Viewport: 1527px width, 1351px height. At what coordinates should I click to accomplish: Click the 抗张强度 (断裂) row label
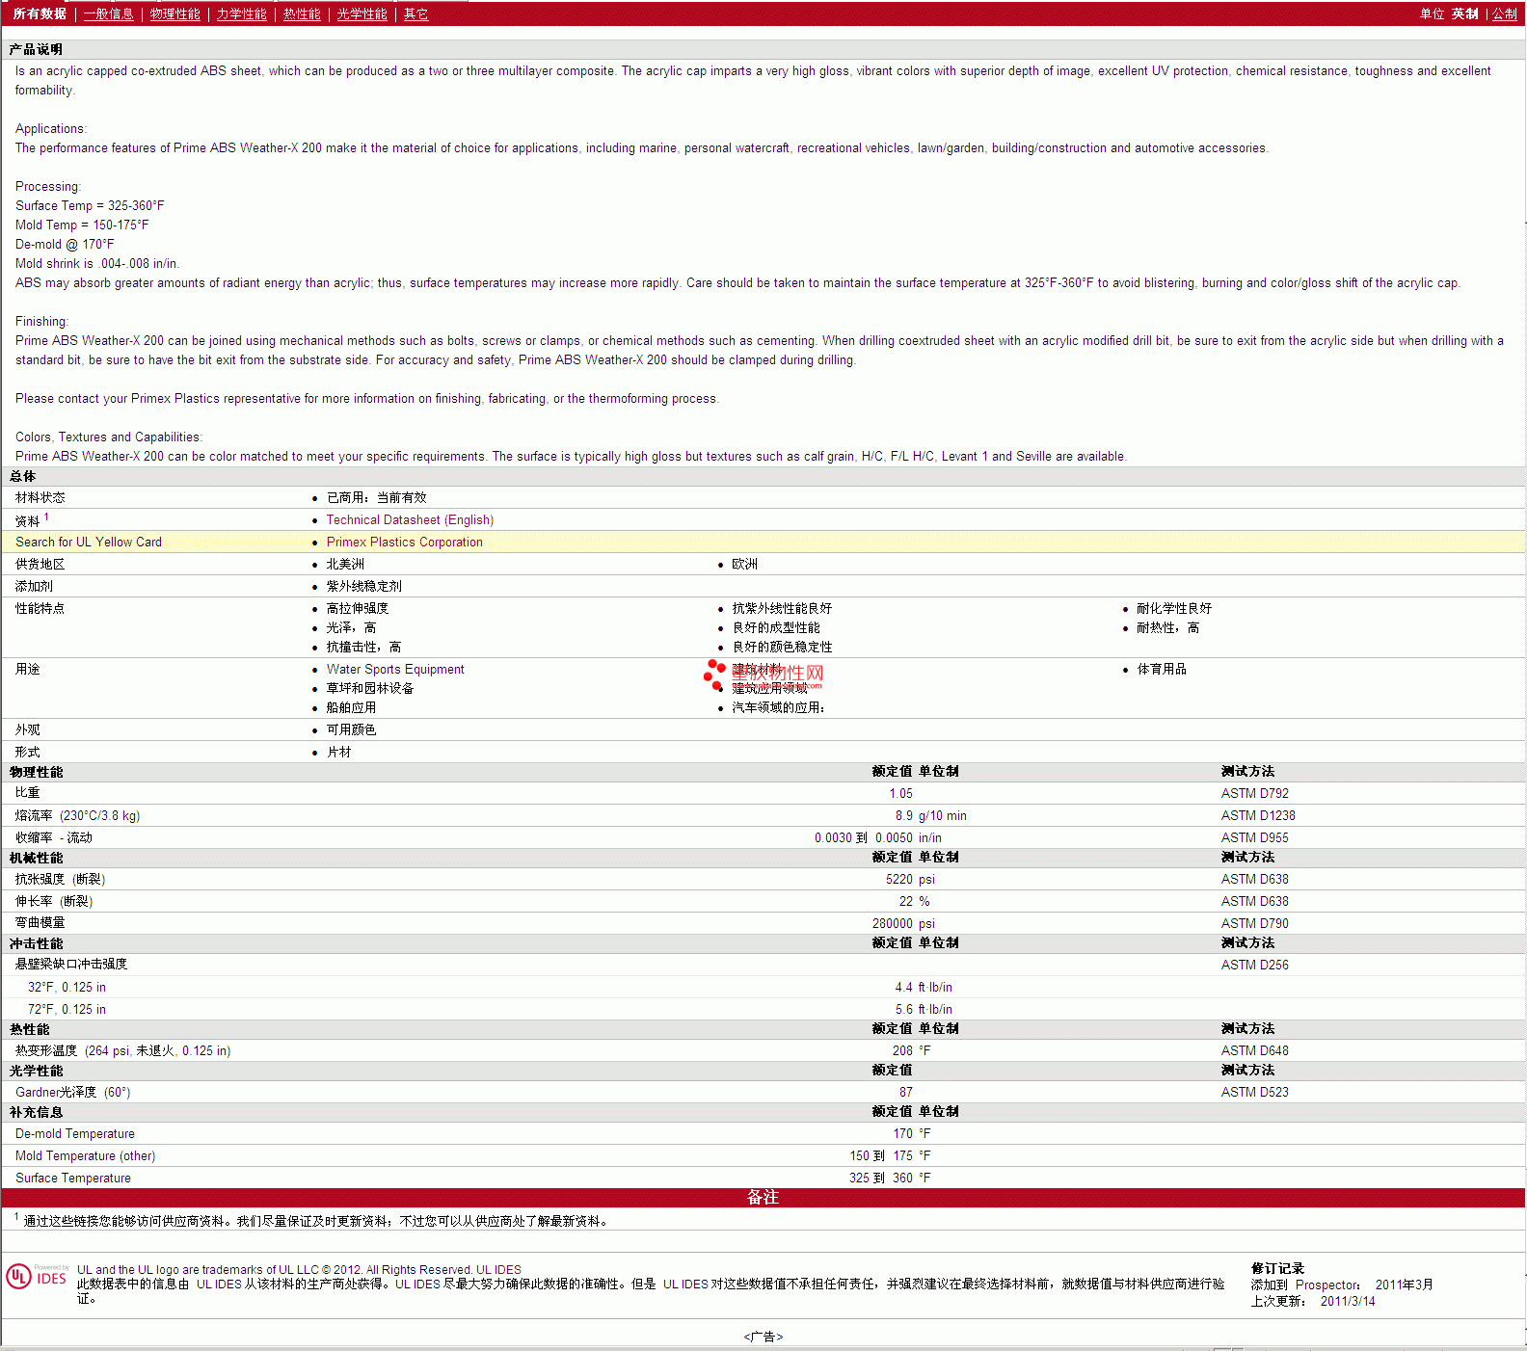click(60, 879)
